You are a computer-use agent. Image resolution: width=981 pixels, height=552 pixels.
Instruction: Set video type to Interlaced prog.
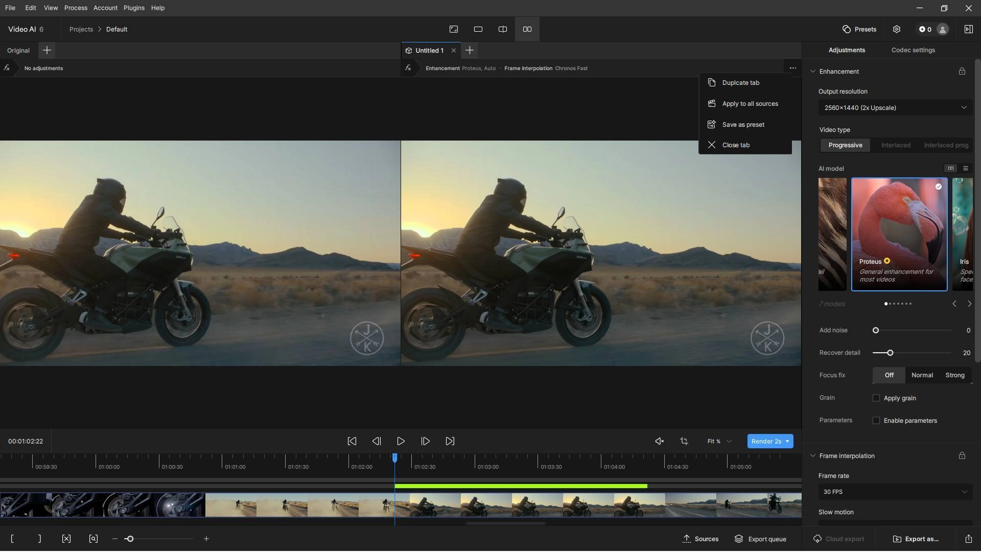(x=947, y=145)
